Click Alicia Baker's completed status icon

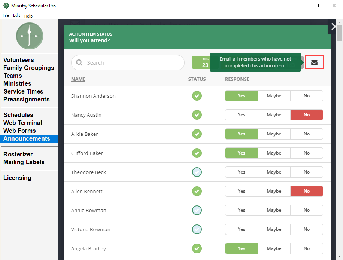(197, 134)
